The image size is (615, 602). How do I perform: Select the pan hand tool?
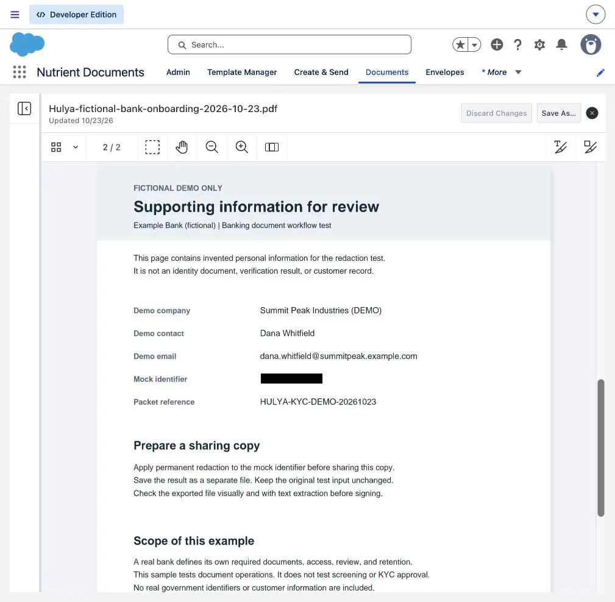click(182, 147)
